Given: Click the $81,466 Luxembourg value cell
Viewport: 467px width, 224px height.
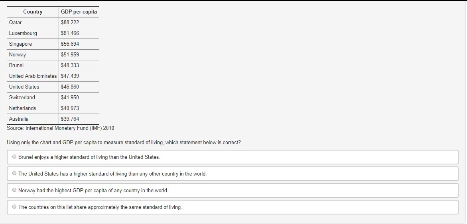Looking at the screenshot, I should (x=79, y=33).
